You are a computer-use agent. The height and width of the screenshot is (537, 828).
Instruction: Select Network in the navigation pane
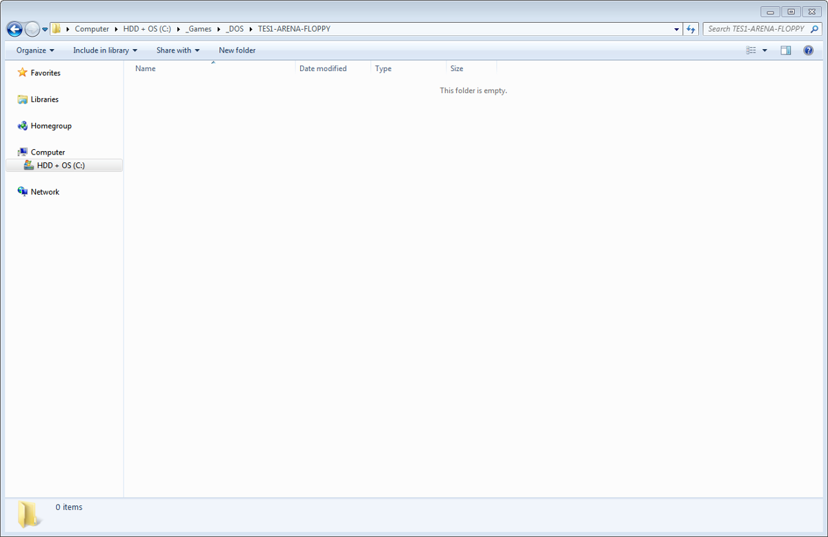pyautogui.click(x=45, y=192)
